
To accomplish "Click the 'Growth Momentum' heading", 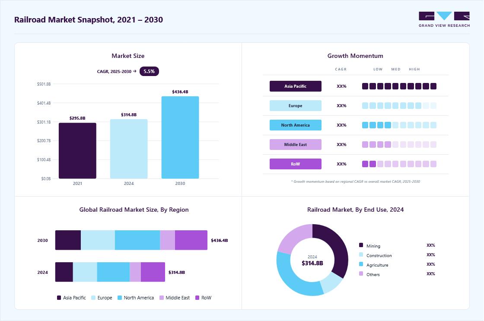I will 355,56.
